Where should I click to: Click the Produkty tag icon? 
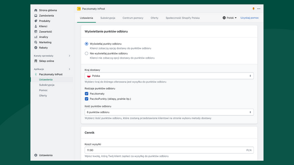(36, 21)
